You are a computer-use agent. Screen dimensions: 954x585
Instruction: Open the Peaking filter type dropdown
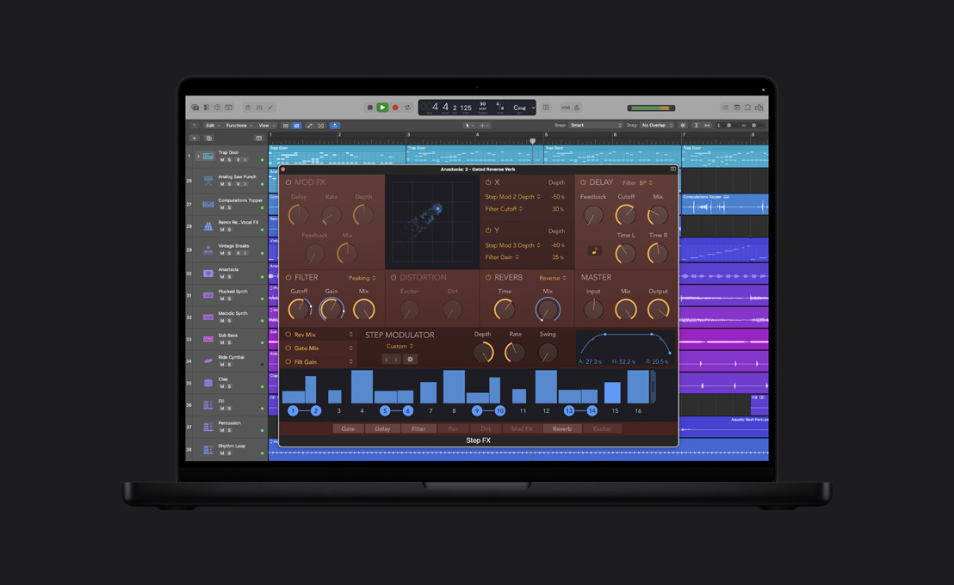pos(362,278)
